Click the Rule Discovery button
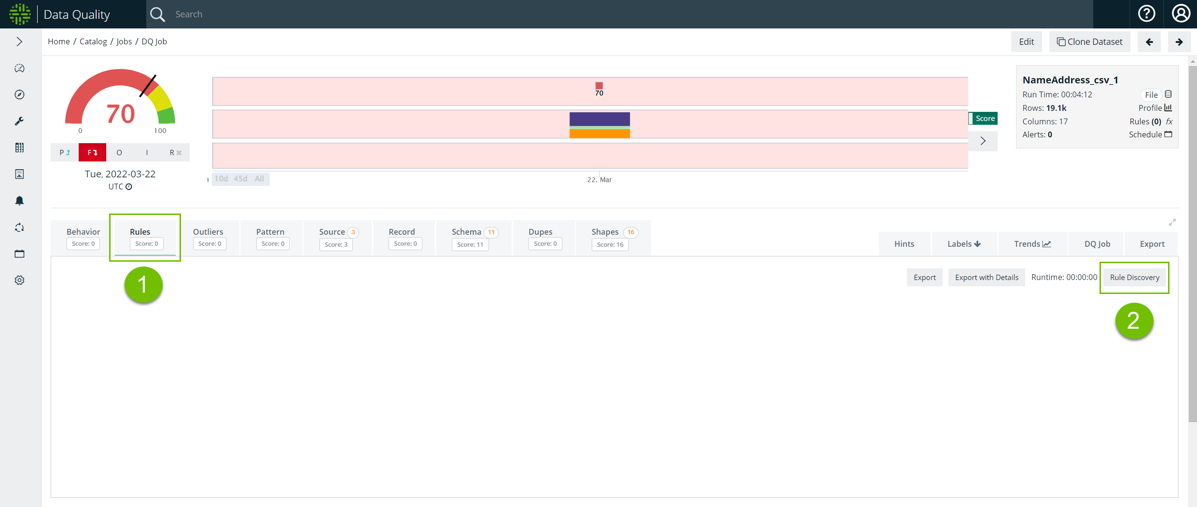Screen dimensions: 1197x507 (x=1134, y=278)
